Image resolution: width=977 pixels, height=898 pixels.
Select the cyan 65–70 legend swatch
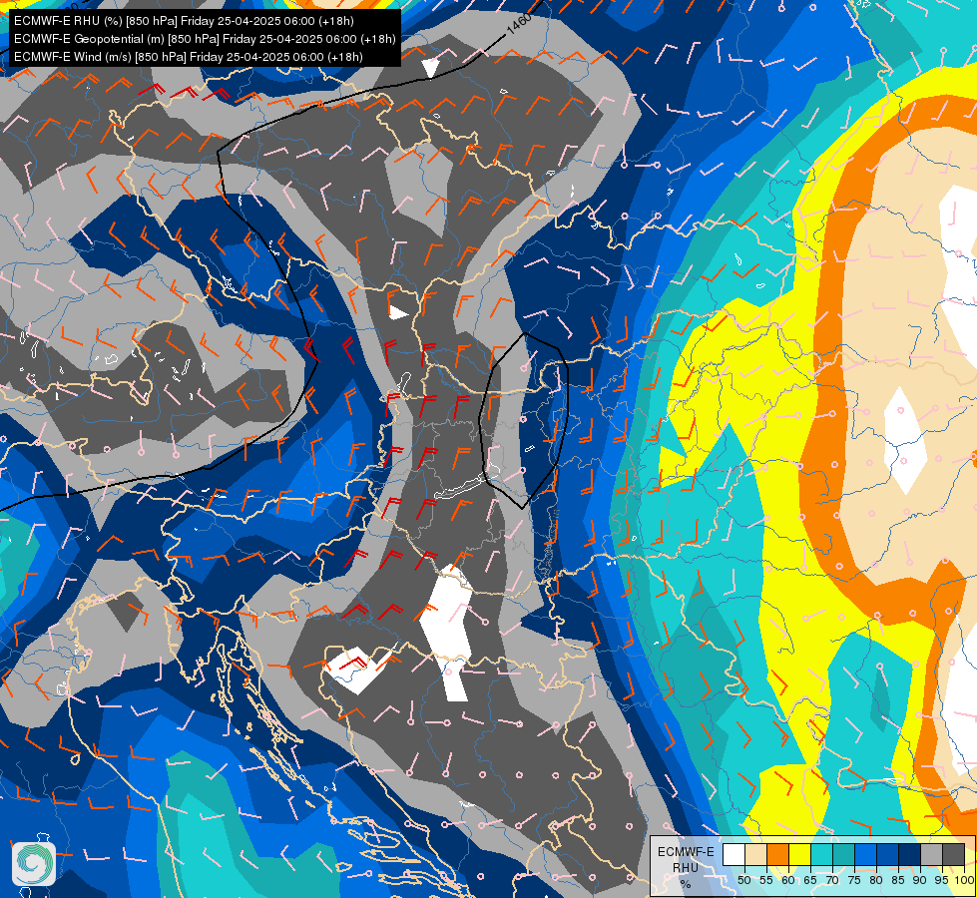click(822, 854)
